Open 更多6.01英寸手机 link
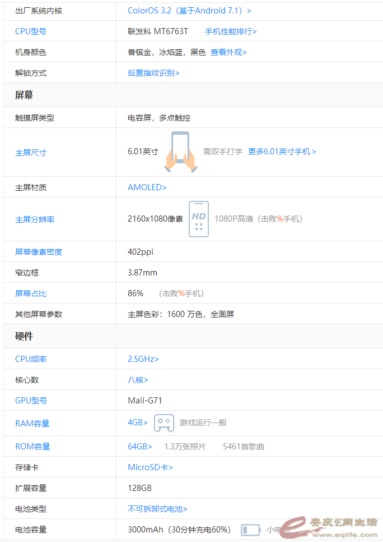Screen dimensions: 383x542 coord(282,151)
